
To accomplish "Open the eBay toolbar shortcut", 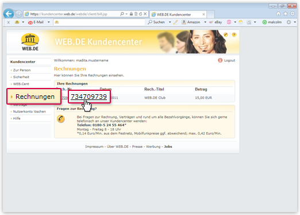I will point(216,22).
